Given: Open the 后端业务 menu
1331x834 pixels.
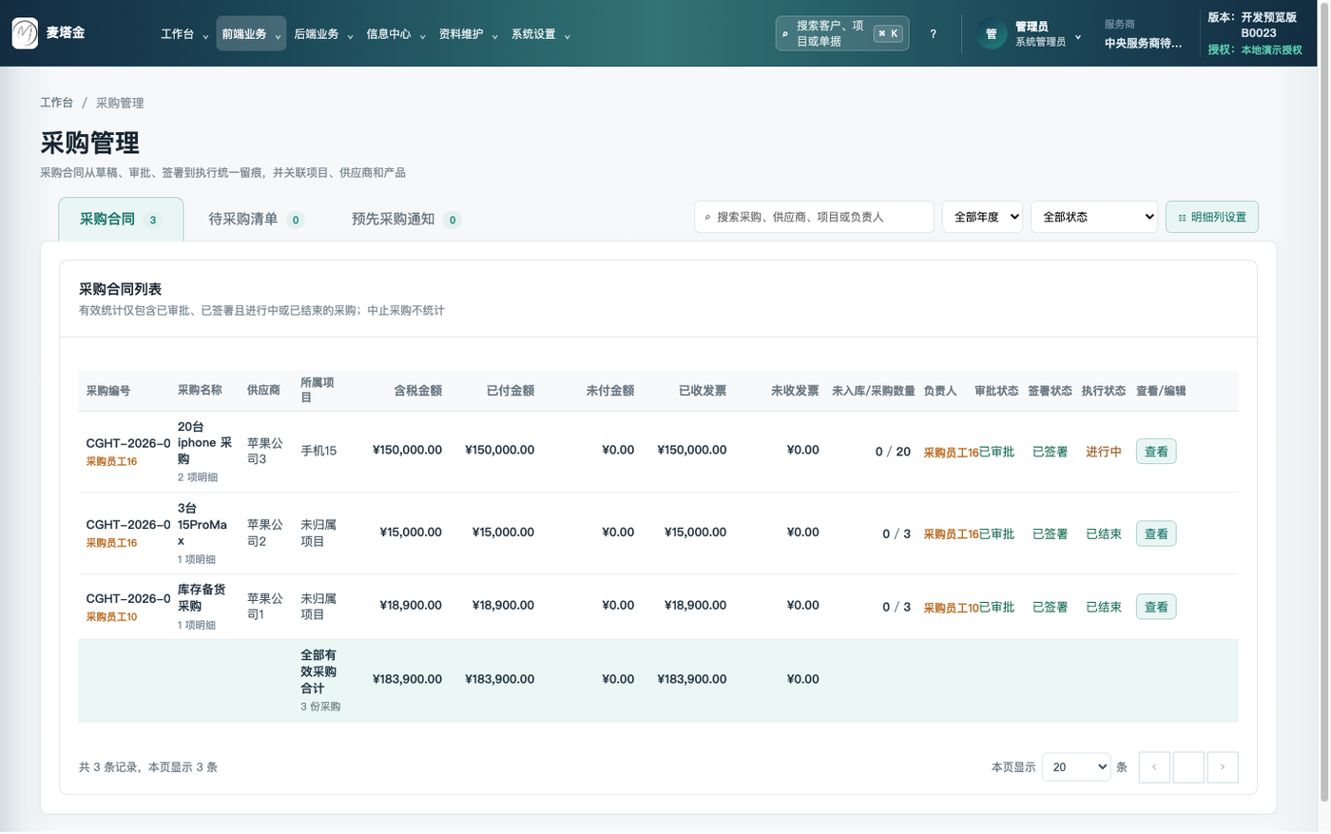Looking at the screenshot, I should (323, 34).
